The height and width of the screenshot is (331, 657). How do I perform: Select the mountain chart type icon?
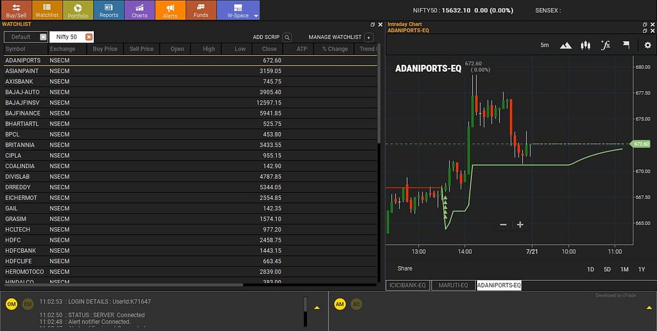[566, 45]
